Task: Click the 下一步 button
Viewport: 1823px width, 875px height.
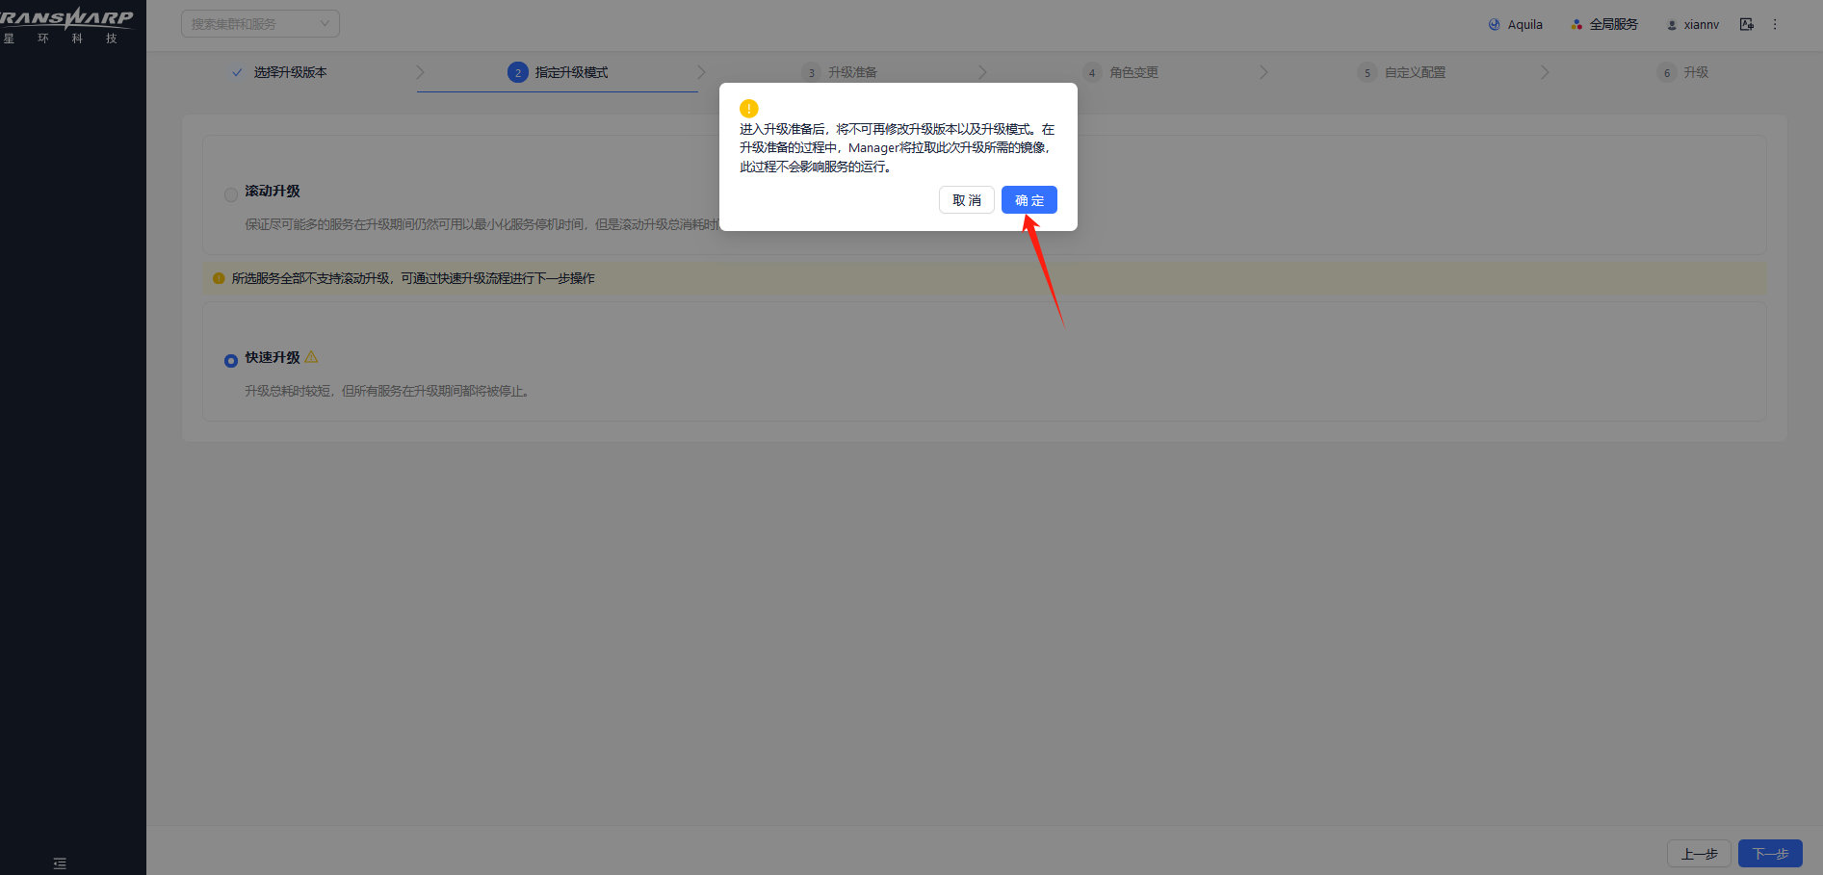Action: click(1769, 854)
